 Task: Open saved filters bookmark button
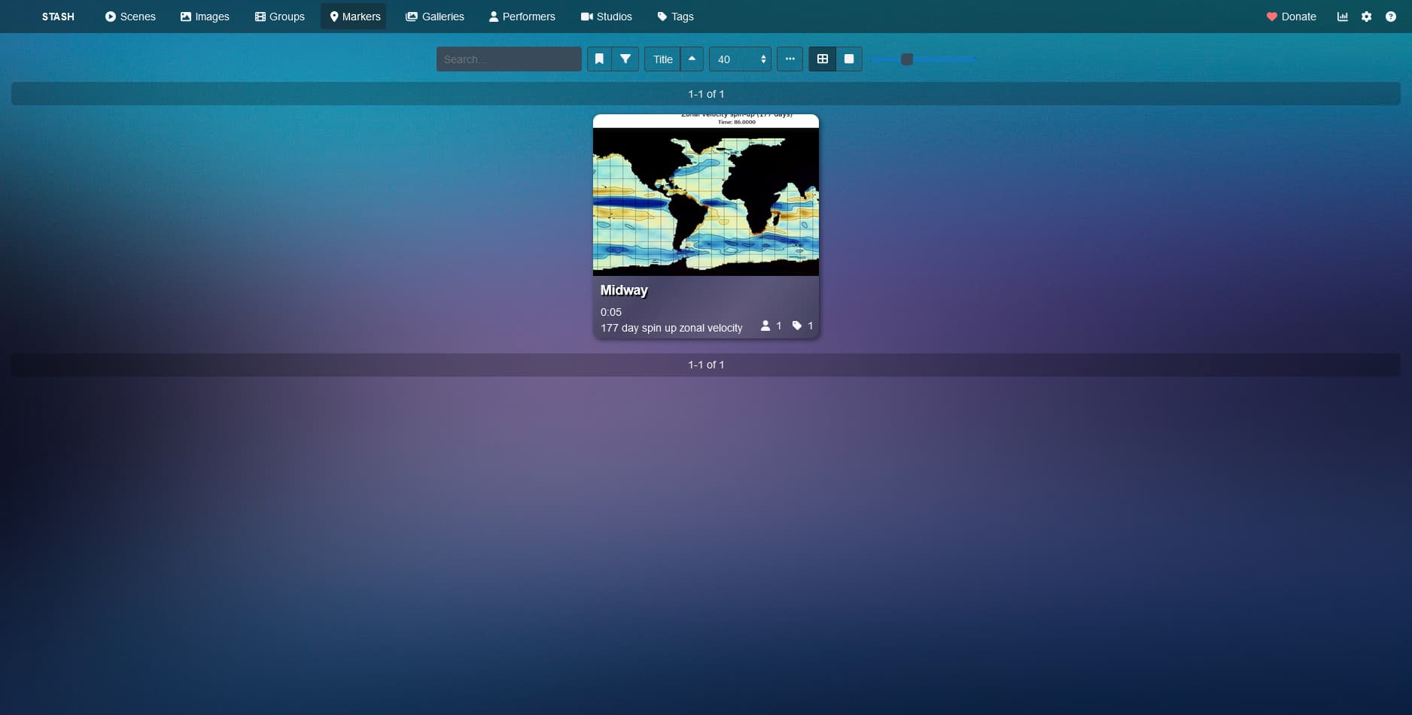[599, 59]
